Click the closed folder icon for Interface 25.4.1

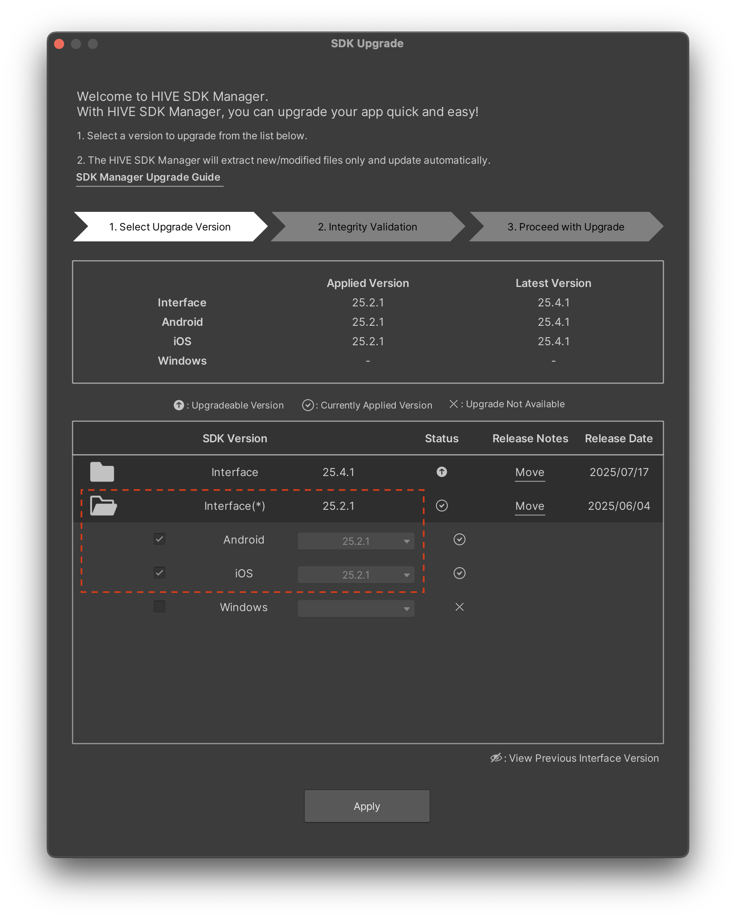(x=102, y=472)
